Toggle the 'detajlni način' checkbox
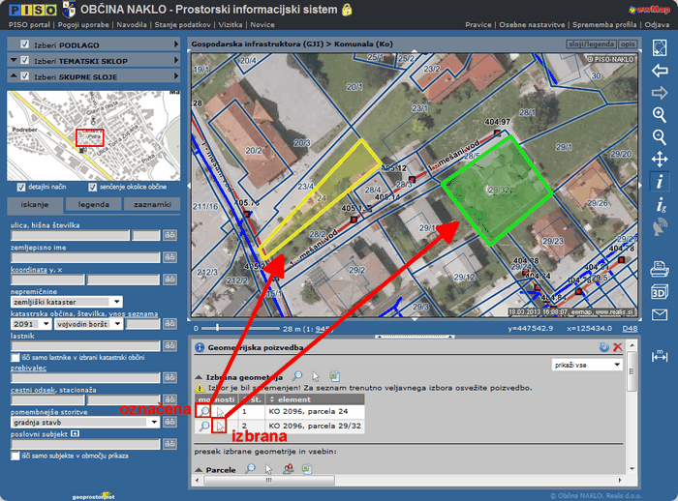 [21, 187]
